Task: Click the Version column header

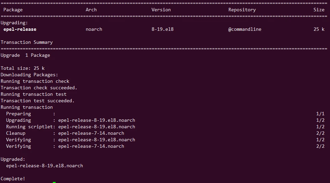Action: [x=161, y=10]
